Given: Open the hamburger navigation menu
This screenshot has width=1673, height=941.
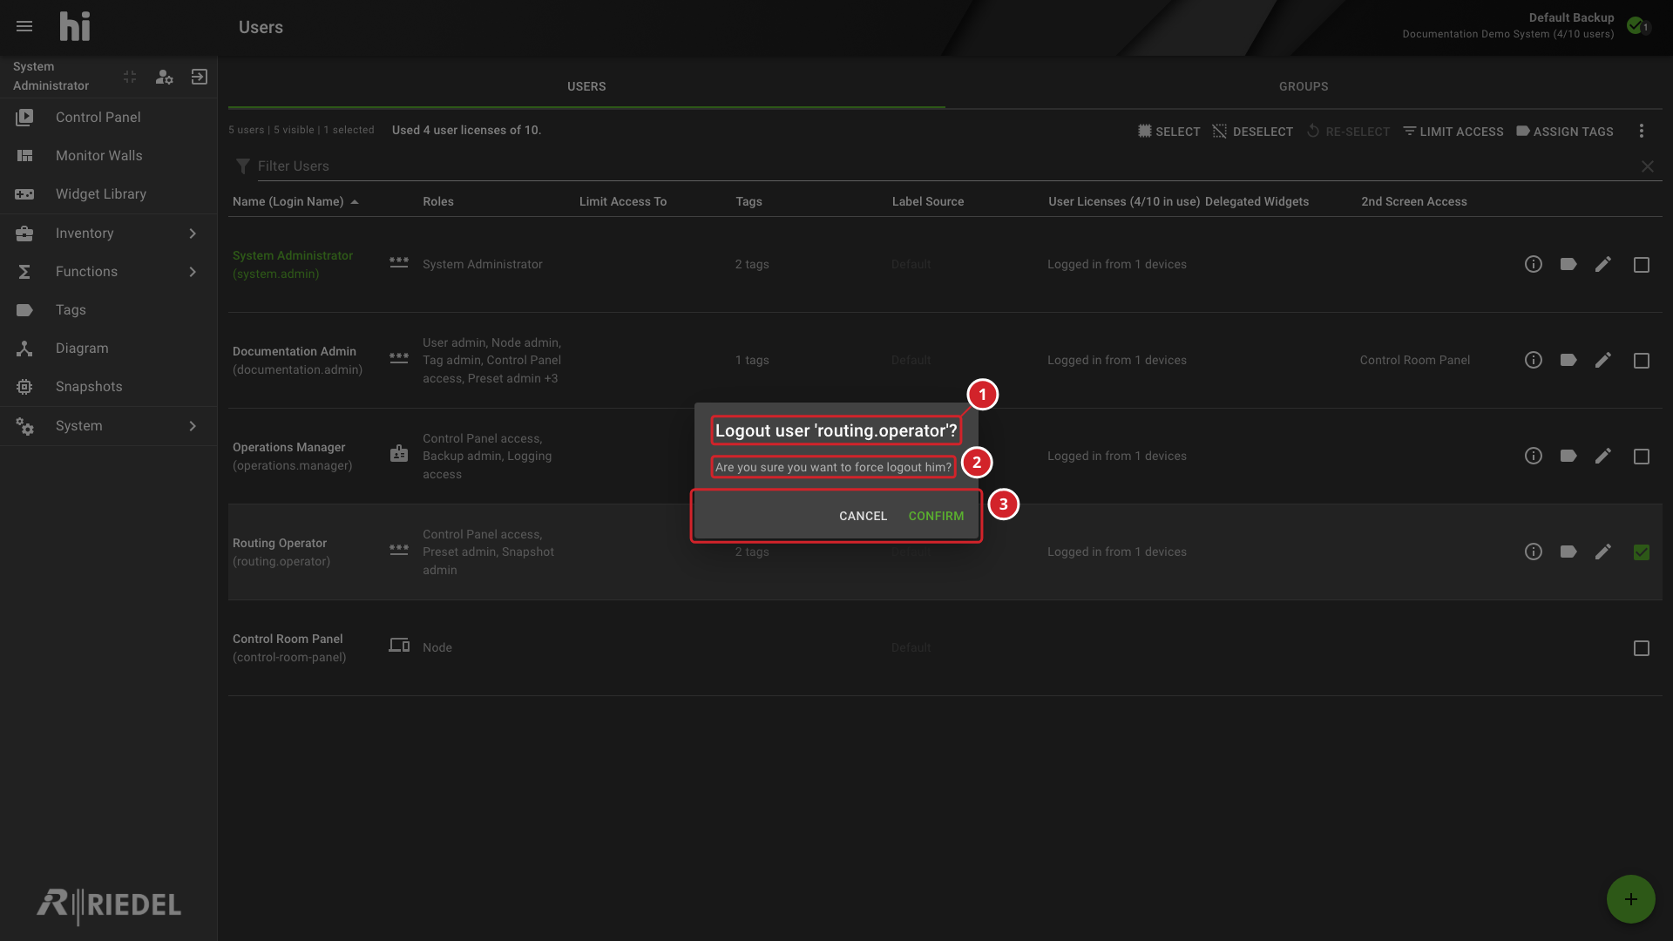Looking at the screenshot, I should [x=24, y=27].
